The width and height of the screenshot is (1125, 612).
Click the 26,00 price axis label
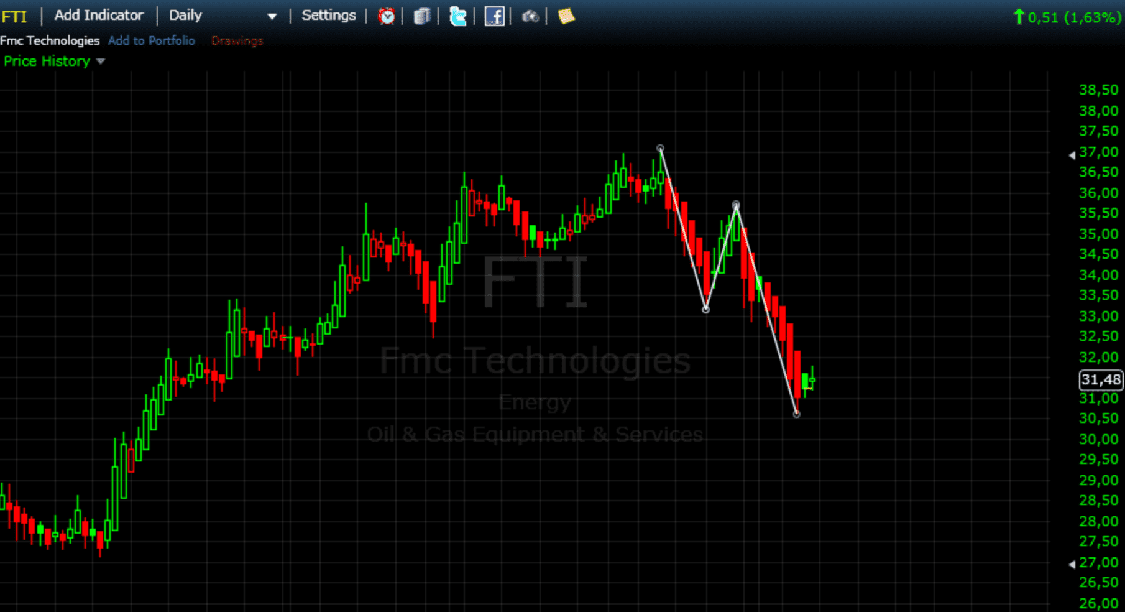click(1099, 603)
